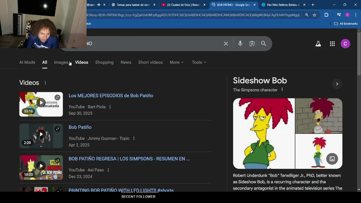Expand the More search filters dropdown
This screenshot has width=361, height=203.
pyautogui.click(x=177, y=62)
